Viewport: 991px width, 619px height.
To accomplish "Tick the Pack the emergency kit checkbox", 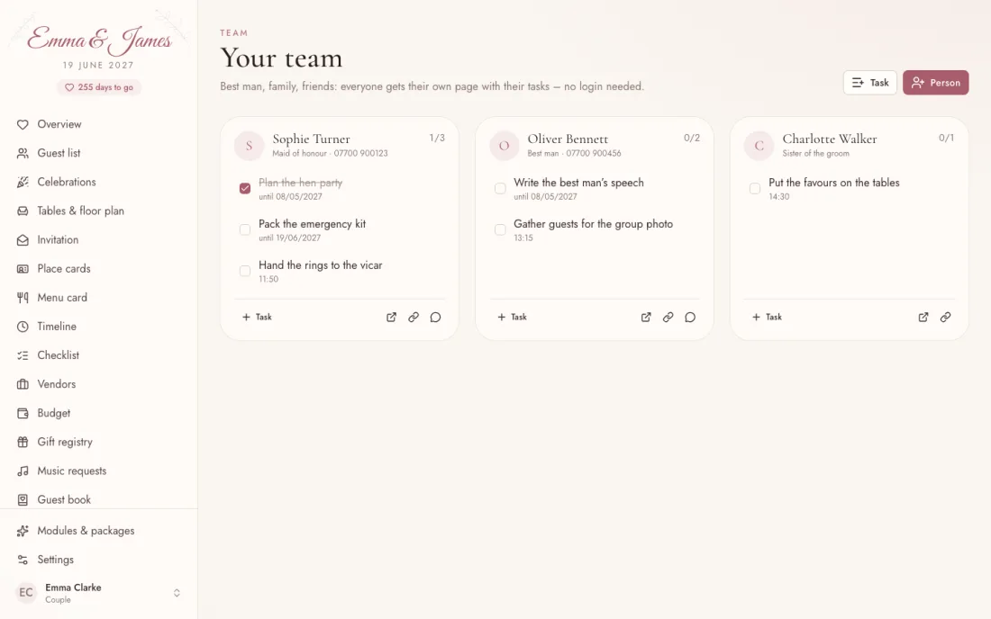I will 245,229.
